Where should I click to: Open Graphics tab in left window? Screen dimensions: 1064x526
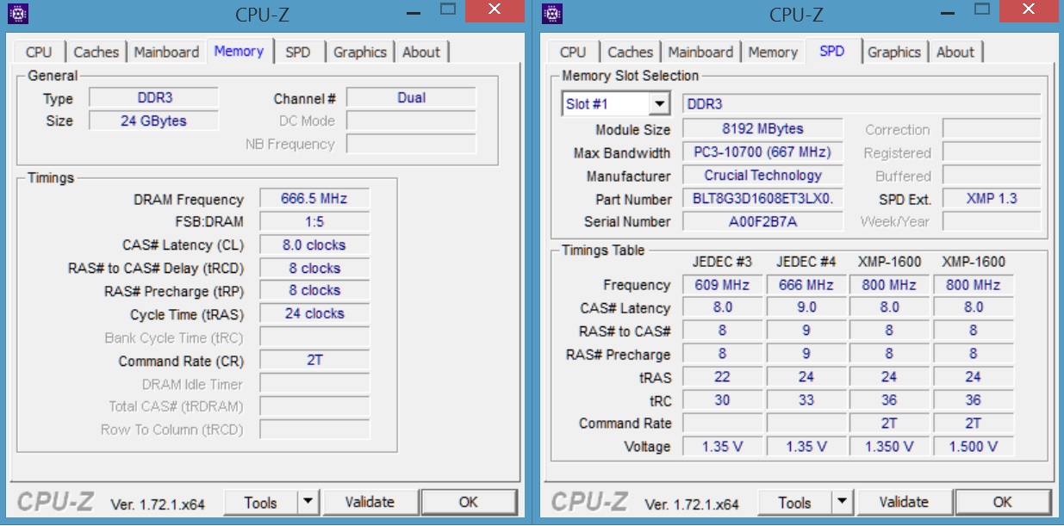pos(360,52)
